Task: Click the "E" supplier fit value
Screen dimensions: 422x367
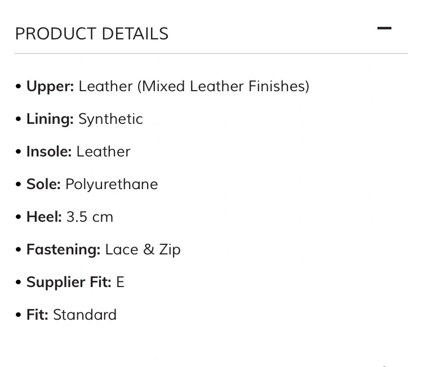Action: coord(121,283)
